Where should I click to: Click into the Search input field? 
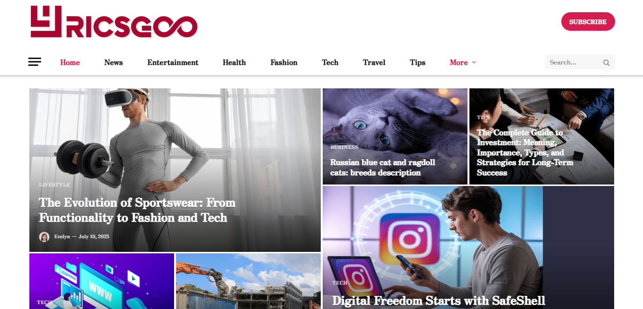coord(574,62)
